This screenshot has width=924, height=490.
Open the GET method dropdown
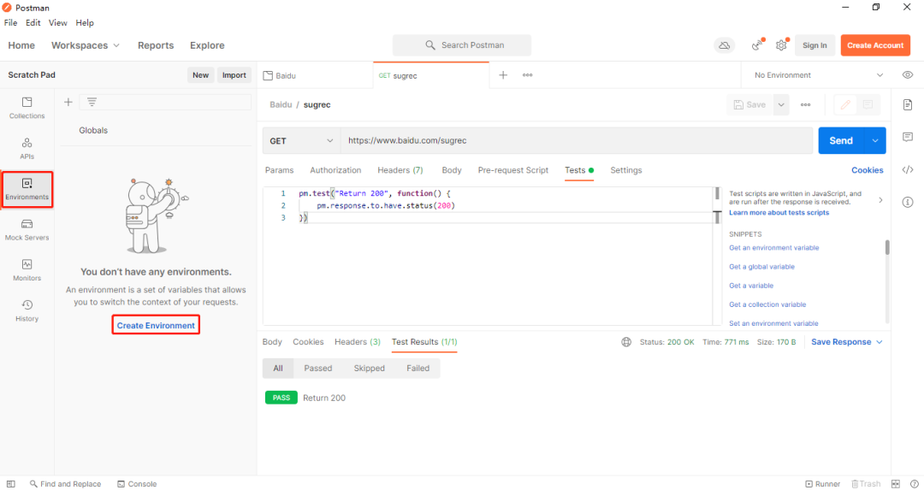302,141
